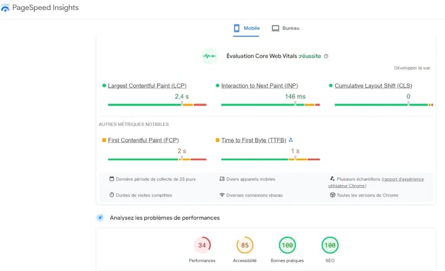Click the icon beside Analysez les problèmes de performances
Viewport: 445px width, 271px height.
(100, 218)
